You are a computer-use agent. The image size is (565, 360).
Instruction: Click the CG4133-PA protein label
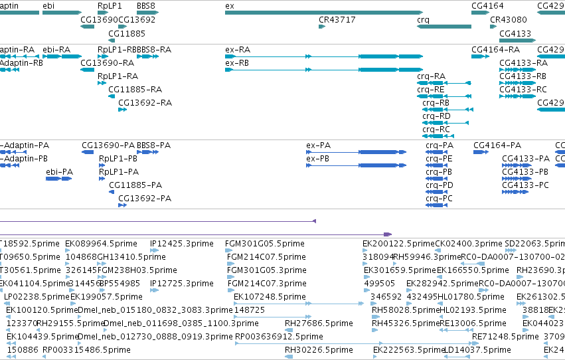click(526, 159)
